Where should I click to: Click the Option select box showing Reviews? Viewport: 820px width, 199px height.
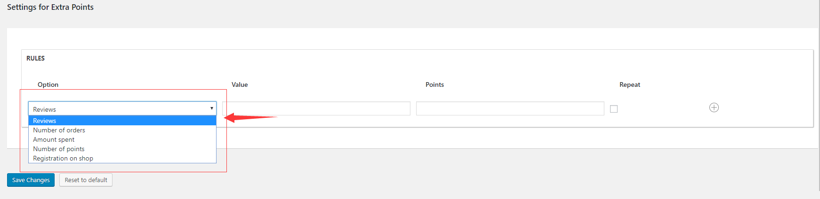coord(122,108)
